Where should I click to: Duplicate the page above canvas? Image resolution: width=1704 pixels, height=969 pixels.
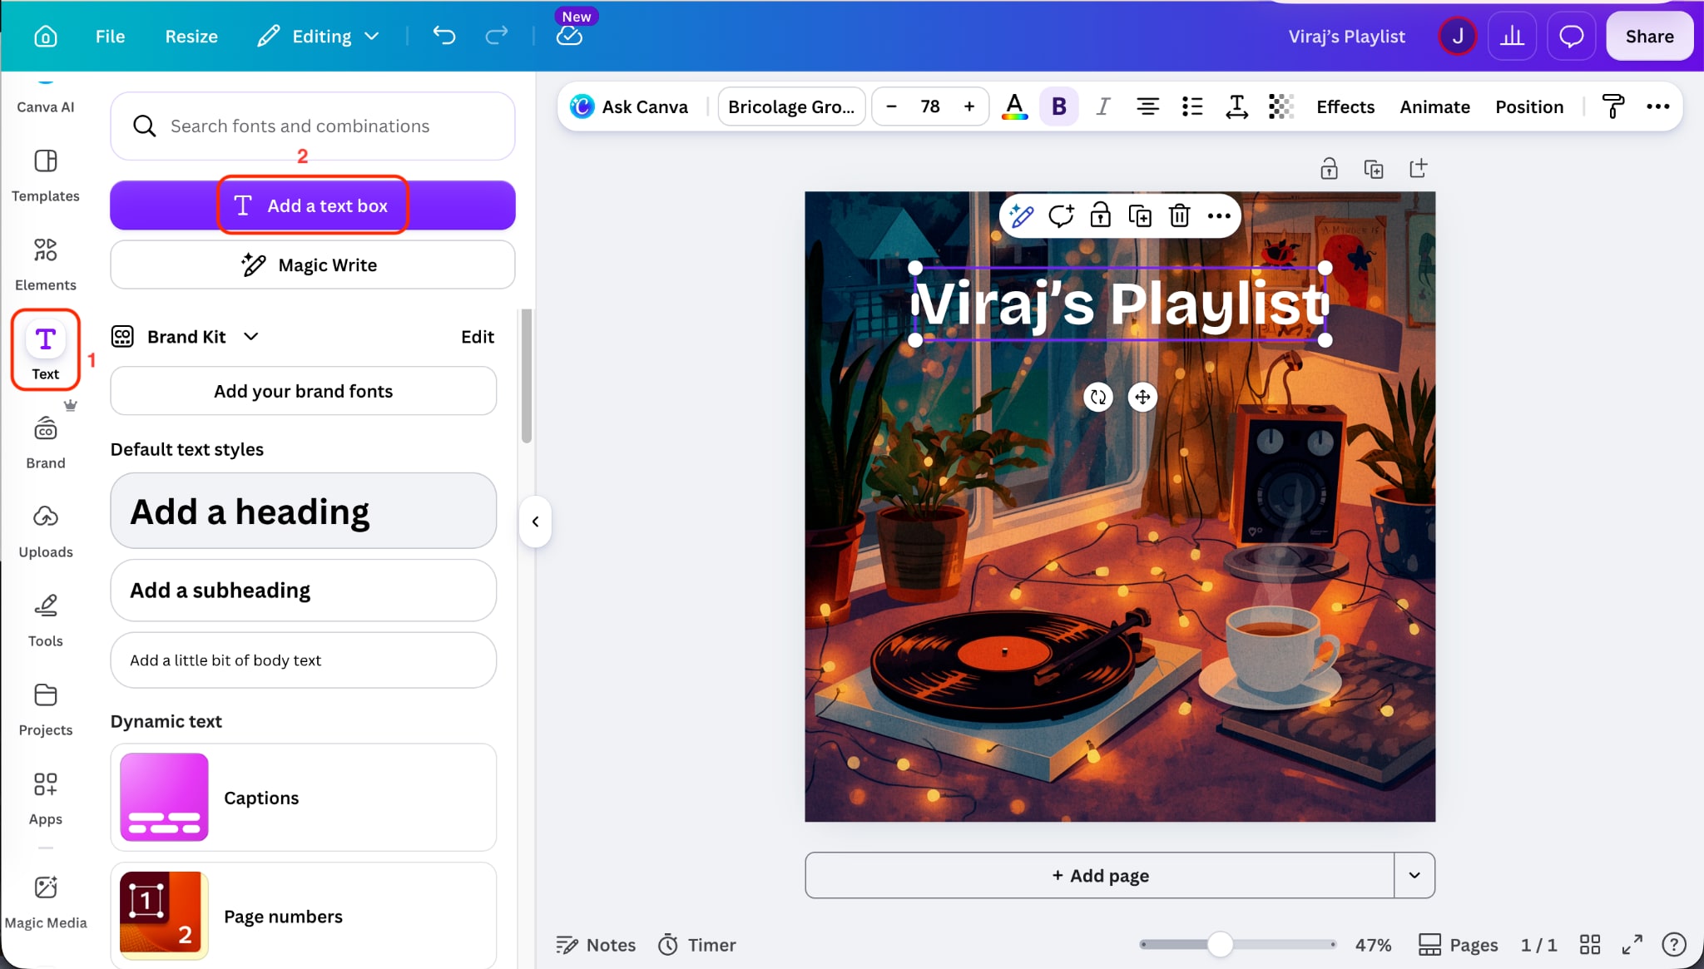(x=1374, y=169)
